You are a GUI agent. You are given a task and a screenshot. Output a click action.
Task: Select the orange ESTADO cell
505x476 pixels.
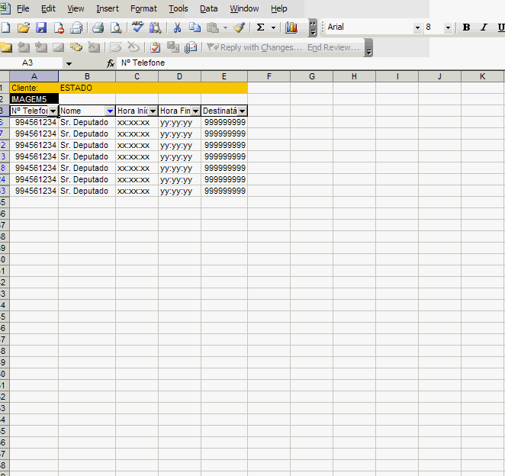click(87, 88)
